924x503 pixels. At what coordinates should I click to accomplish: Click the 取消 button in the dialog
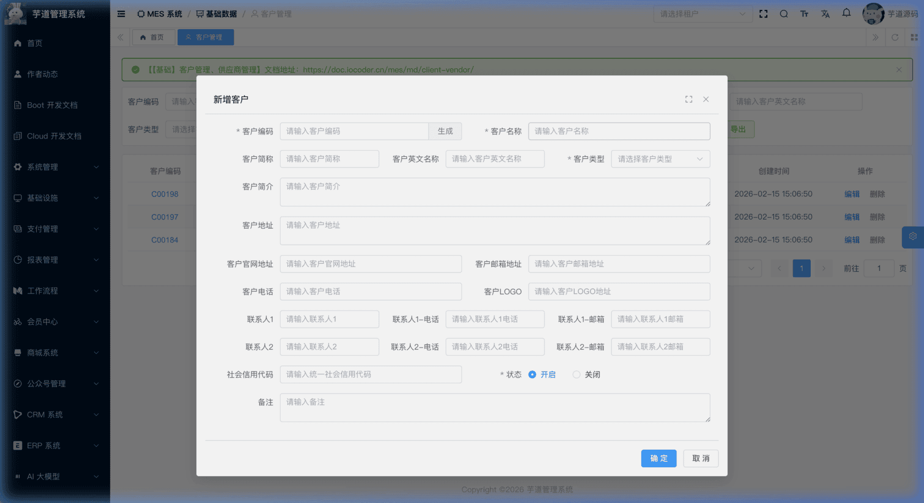point(701,458)
